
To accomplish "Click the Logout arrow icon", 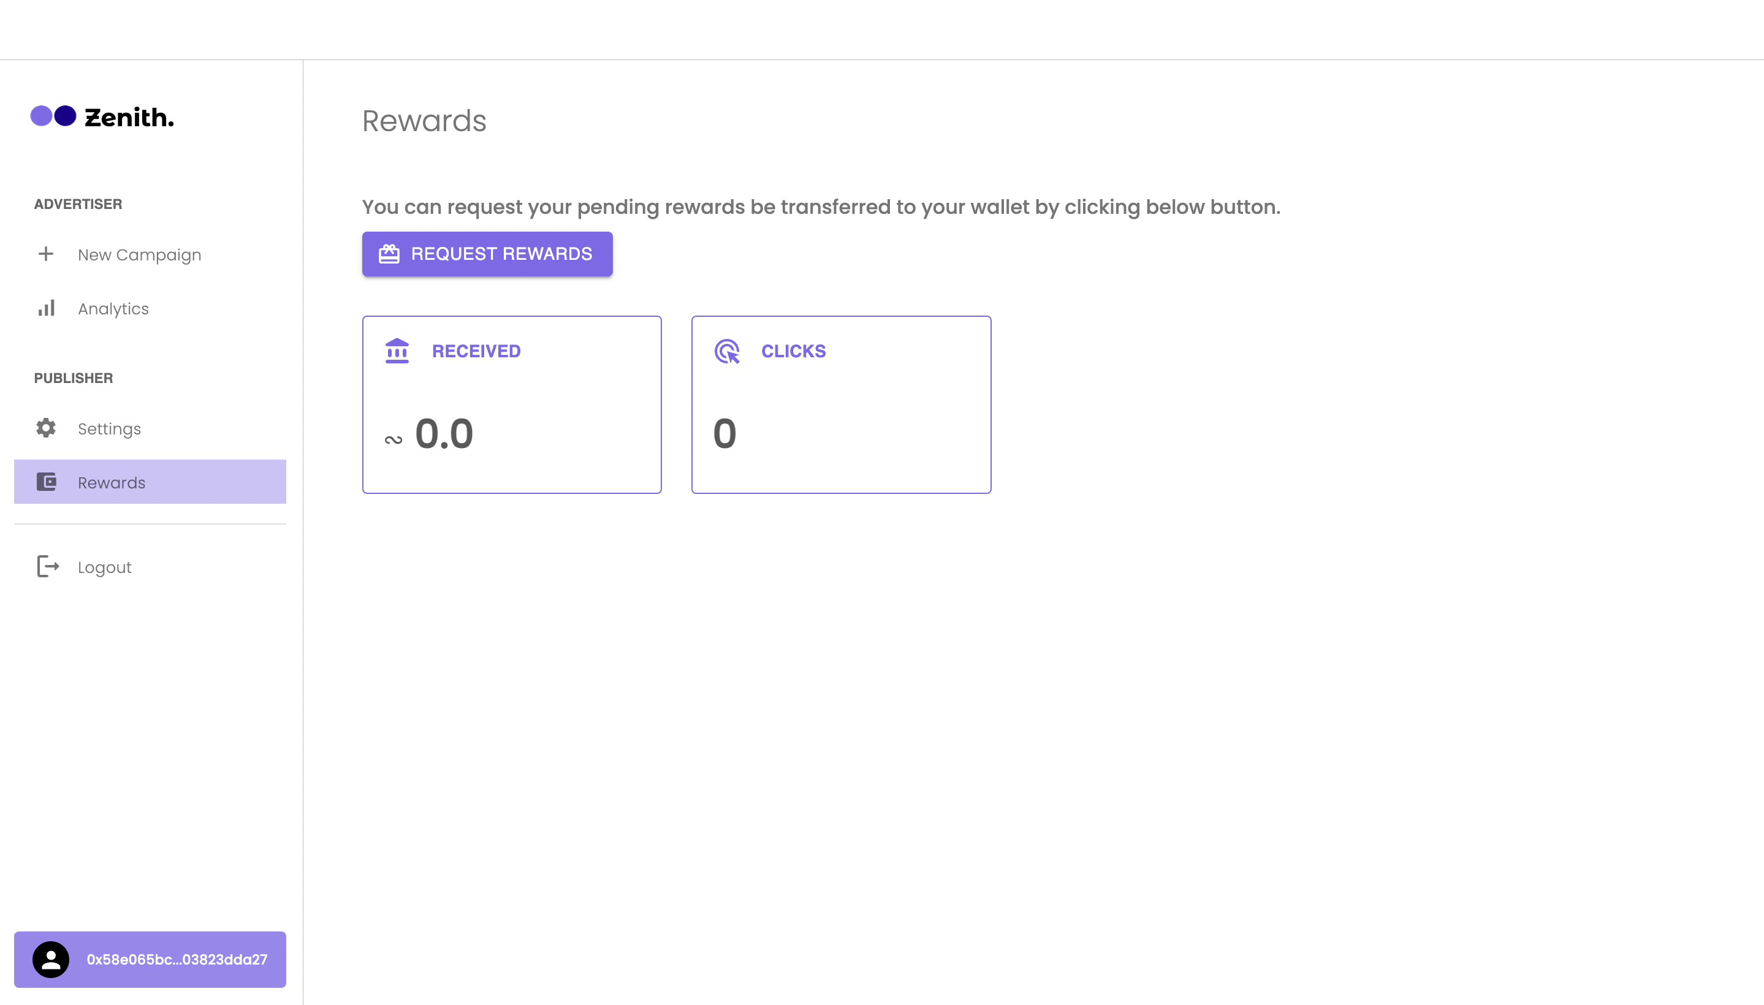I will (x=48, y=567).
